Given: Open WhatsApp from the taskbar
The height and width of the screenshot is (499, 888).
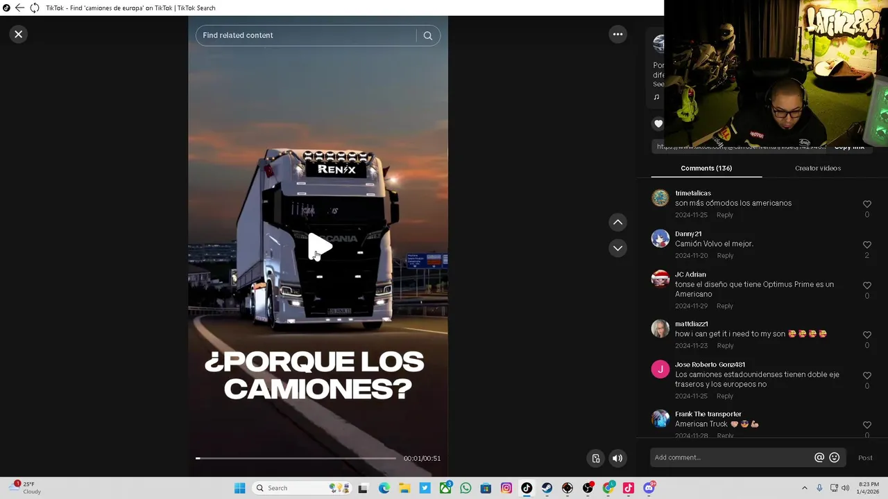Looking at the screenshot, I should pyautogui.click(x=466, y=488).
